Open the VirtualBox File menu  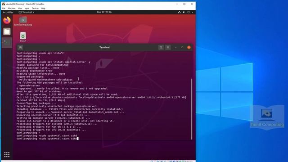click(4, 8)
